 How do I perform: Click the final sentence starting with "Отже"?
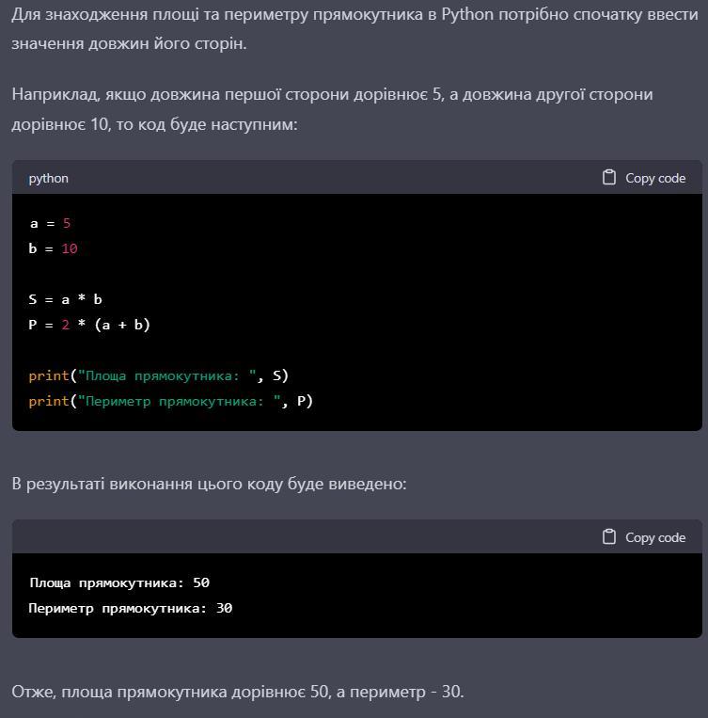click(237, 692)
